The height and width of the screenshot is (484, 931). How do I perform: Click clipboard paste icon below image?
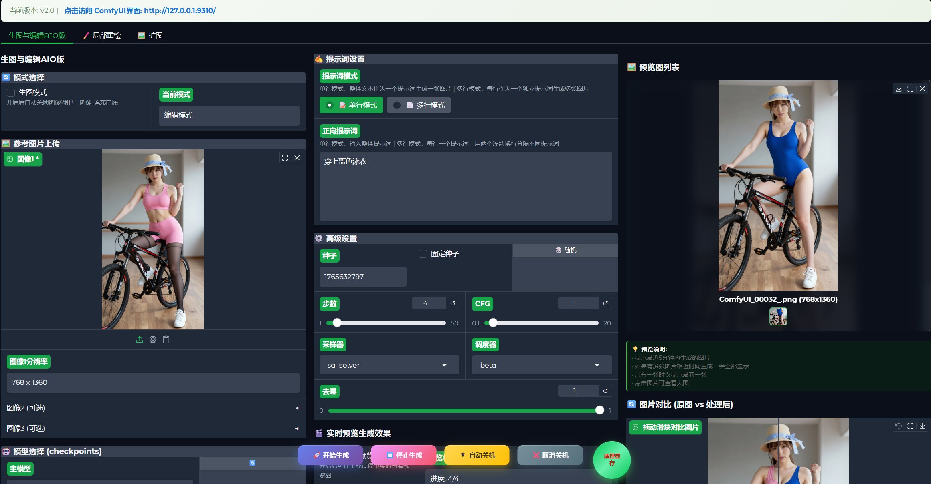coord(166,340)
